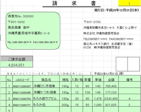Select the postal code 〒901-0202

[16, 22]
